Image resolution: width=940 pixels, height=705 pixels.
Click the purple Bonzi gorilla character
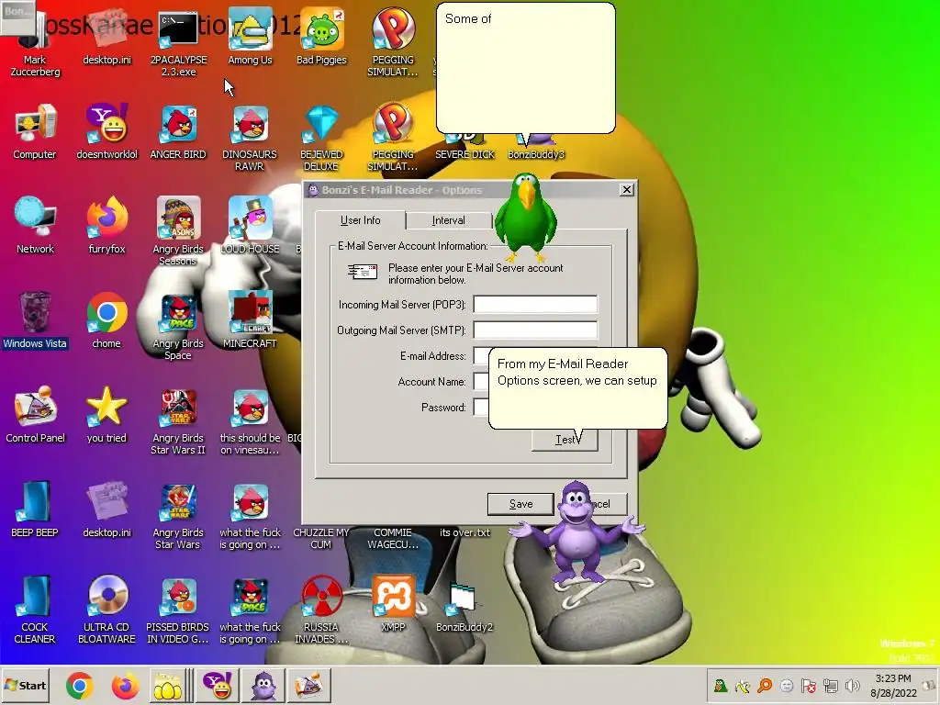click(x=576, y=533)
